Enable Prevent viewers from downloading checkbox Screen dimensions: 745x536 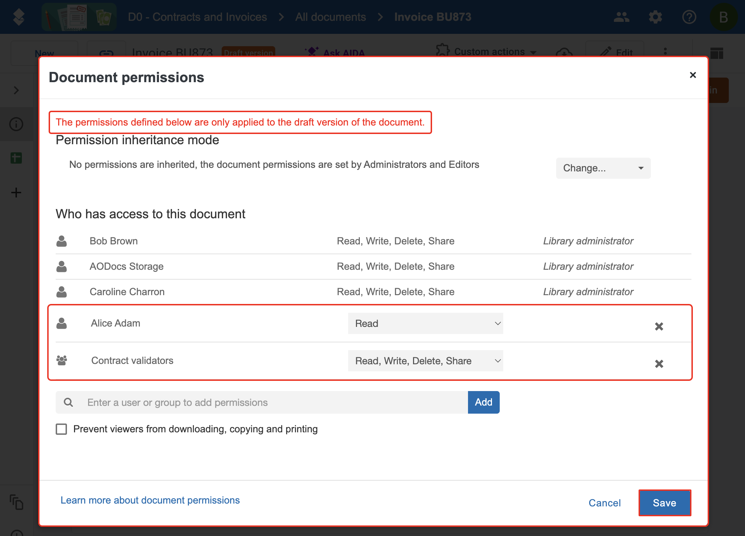tap(61, 429)
